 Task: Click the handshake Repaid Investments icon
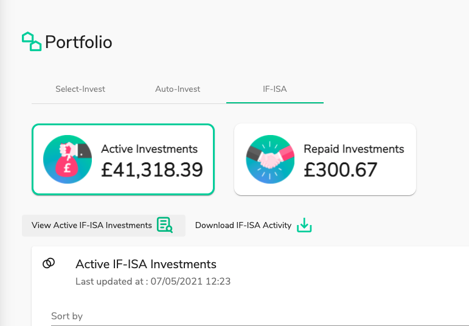270,159
